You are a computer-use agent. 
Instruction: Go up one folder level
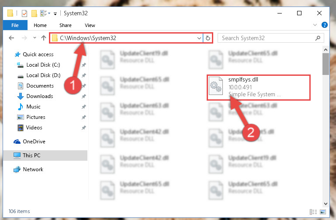(44, 38)
